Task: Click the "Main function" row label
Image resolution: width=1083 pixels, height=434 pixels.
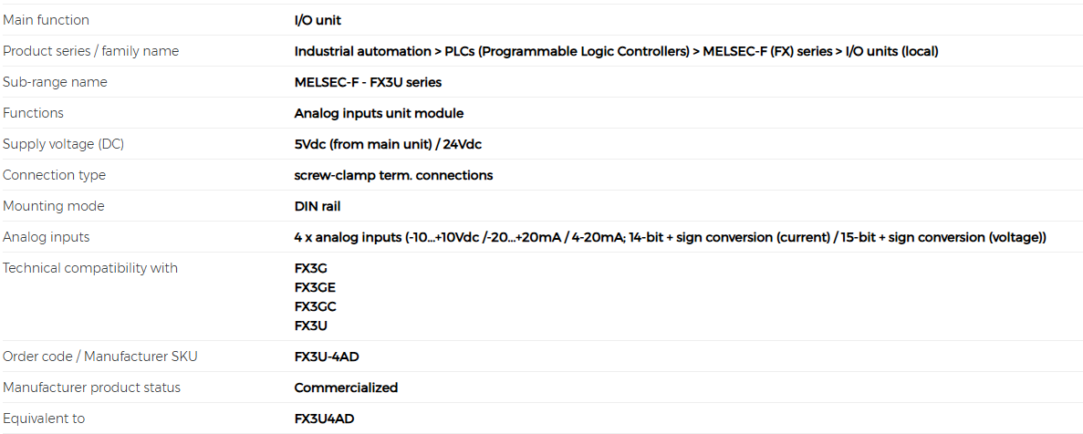Action: (x=47, y=20)
